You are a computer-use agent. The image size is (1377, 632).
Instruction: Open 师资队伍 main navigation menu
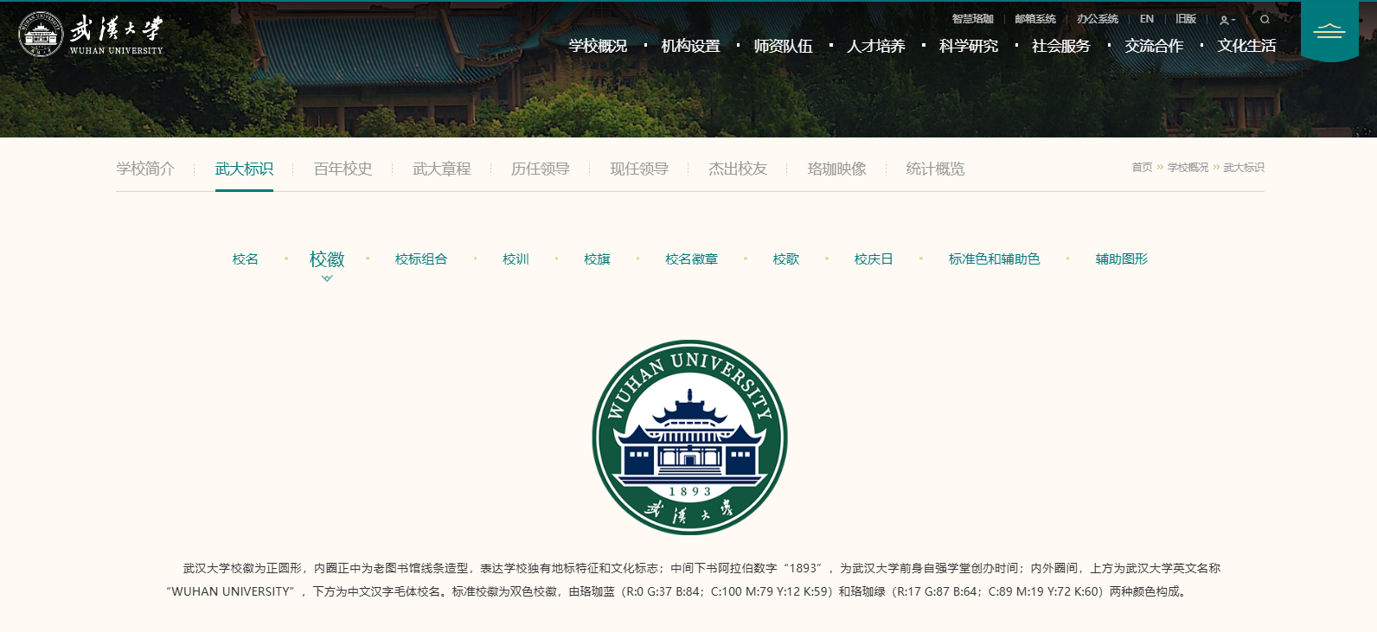783,46
